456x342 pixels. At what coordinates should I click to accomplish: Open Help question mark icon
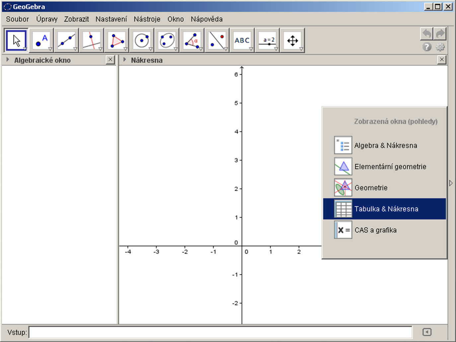(427, 47)
